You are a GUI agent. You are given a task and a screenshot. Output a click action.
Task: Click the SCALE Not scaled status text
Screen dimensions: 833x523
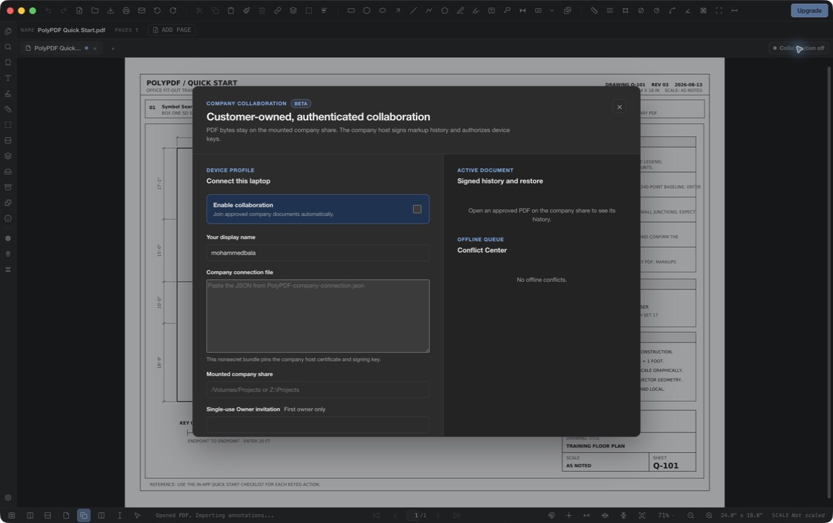(798, 516)
